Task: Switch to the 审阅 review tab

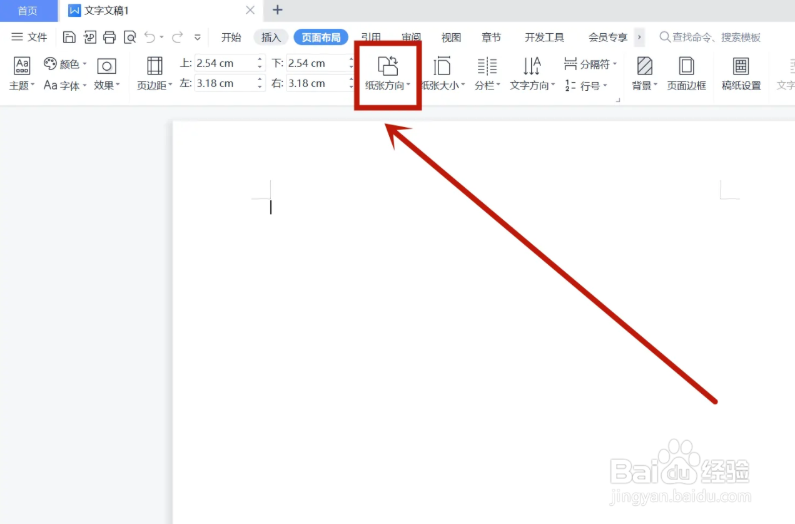Action: (411, 37)
